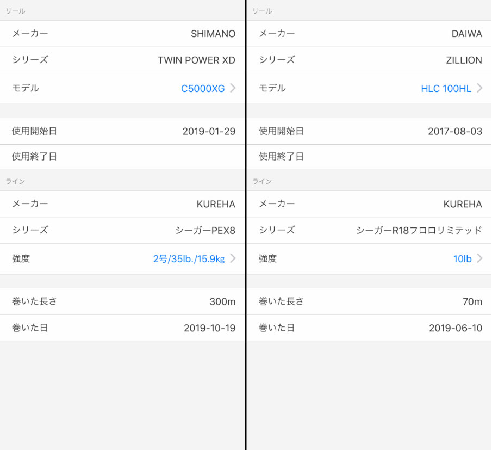Change the 2019-10-19 wound date

click(x=122, y=328)
